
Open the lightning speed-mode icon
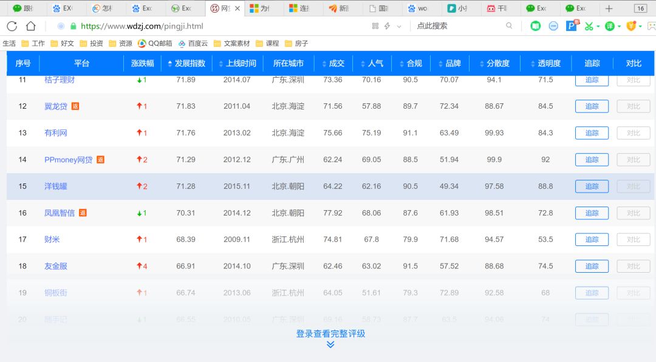[387, 26]
